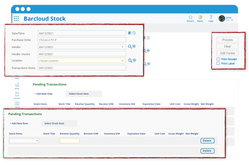Add new location with the plus icon
Image resolution: width=249 pixels, height=165 pixels.
pyautogui.click(x=134, y=60)
